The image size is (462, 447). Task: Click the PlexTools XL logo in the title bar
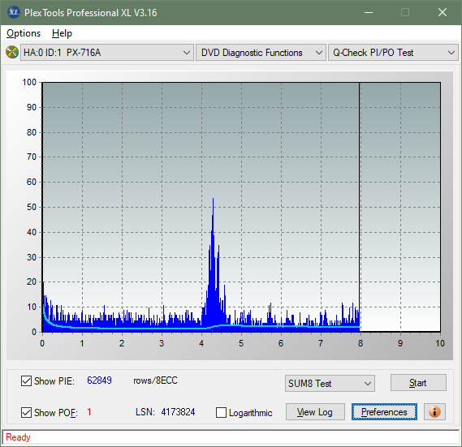pyautogui.click(x=14, y=12)
